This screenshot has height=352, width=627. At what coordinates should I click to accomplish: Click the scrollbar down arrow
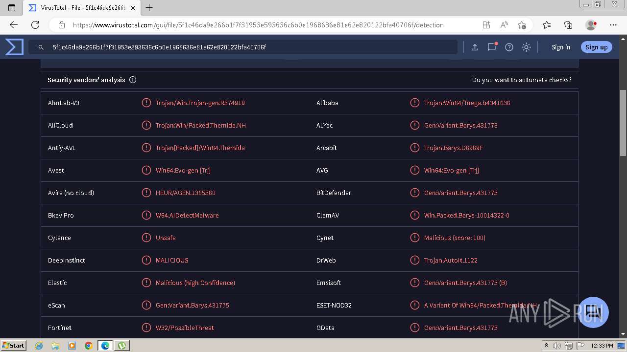pyautogui.click(x=623, y=334)
